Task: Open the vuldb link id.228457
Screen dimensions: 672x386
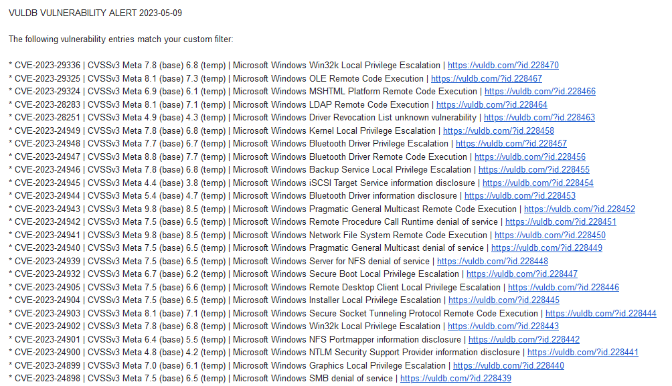Action: [511, 144]
